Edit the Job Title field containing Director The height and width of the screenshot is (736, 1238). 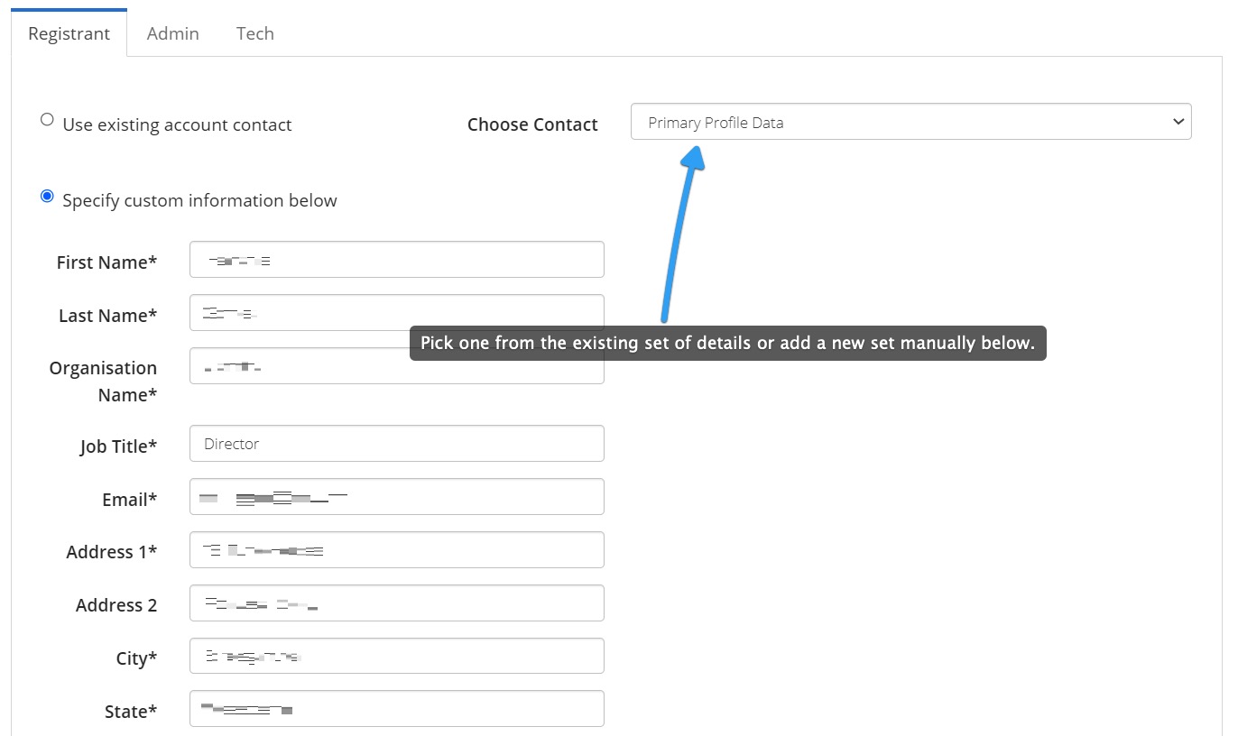[396, 444]
